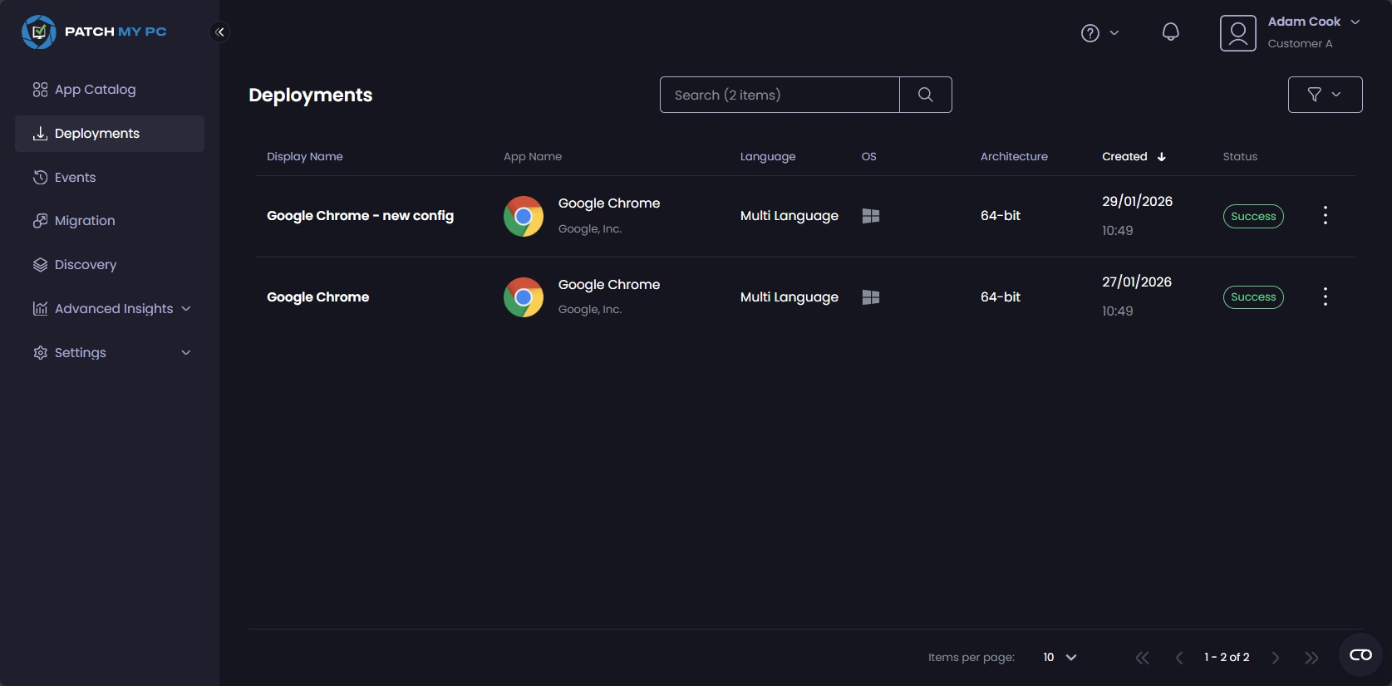Click the notification bell icon
Screen dimensions: 1392x686
point(1170,32)
